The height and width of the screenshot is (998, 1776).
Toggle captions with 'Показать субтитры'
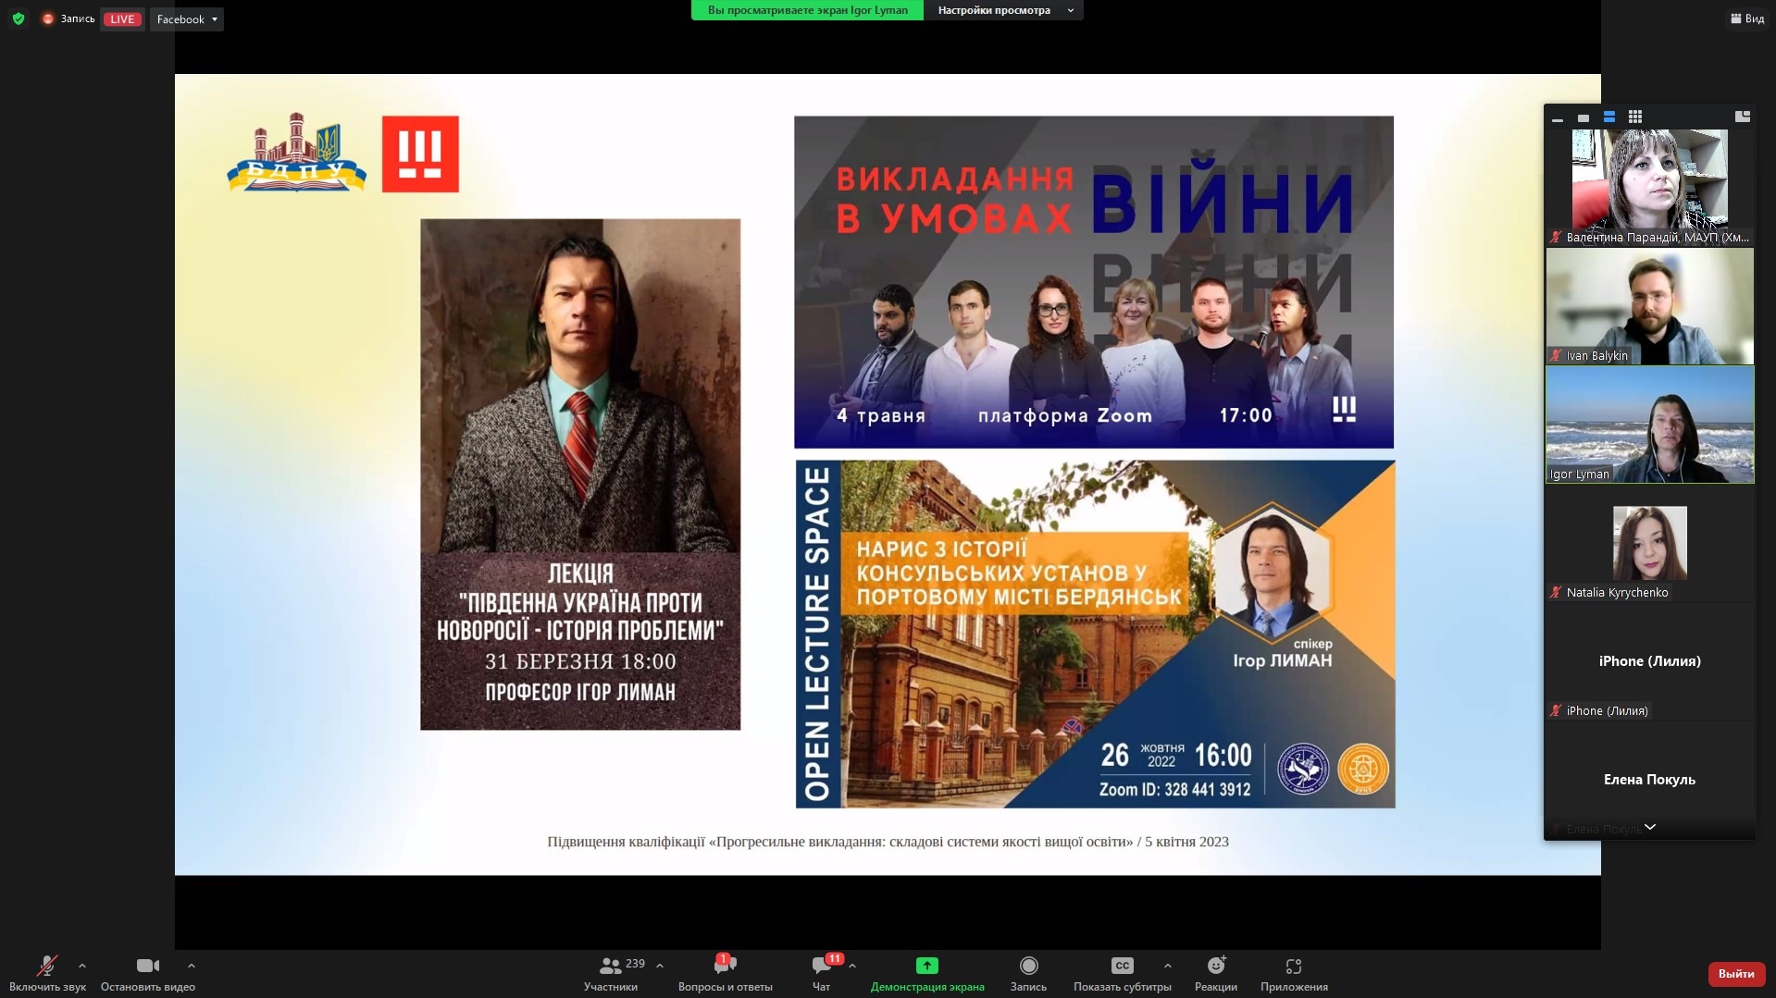1122,974
